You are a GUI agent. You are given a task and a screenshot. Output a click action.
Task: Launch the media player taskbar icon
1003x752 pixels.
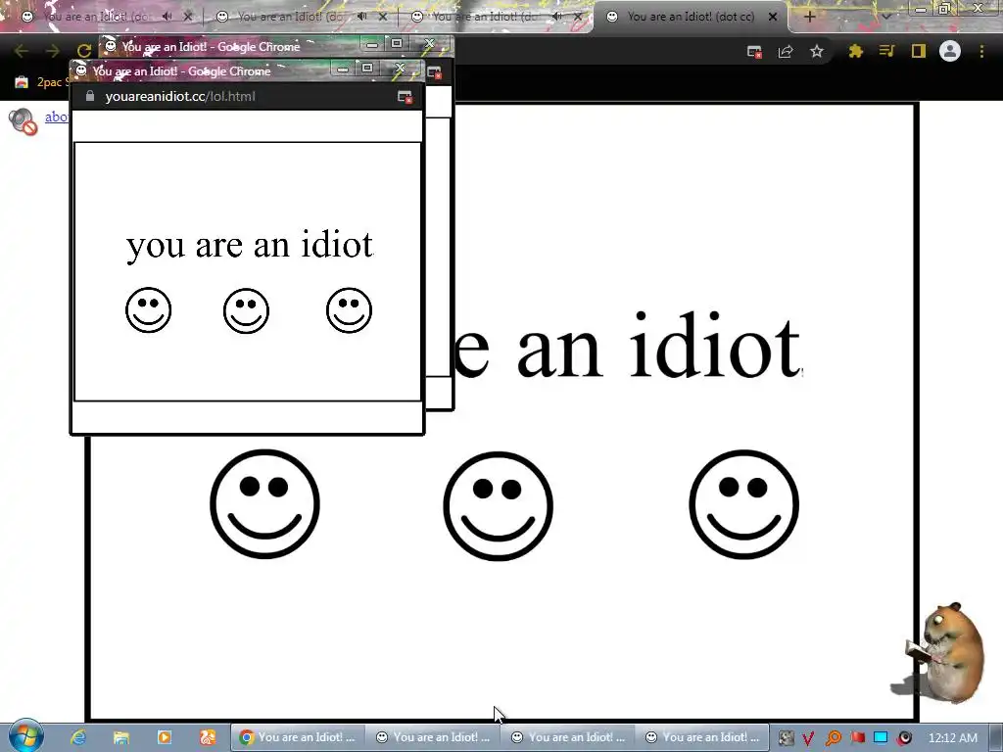click(x=165, y=737)
